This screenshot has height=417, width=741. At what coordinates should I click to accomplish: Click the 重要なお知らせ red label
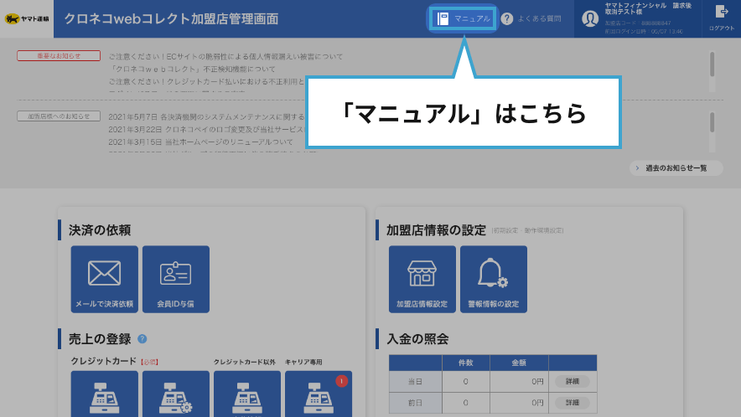pos(59,56)
